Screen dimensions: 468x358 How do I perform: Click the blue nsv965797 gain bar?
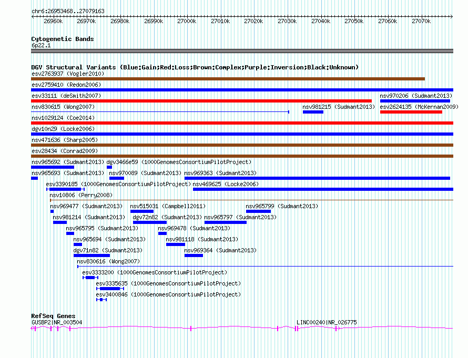pyautogui.click(x=226, y=222)
